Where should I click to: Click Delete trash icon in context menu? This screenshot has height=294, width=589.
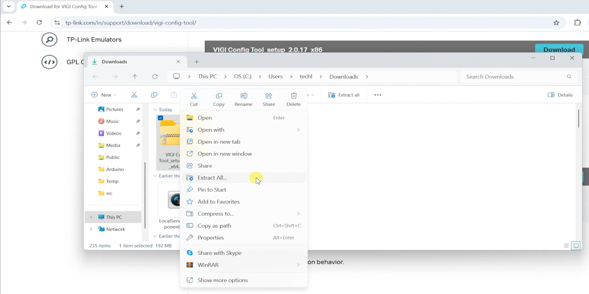point(294,96)
